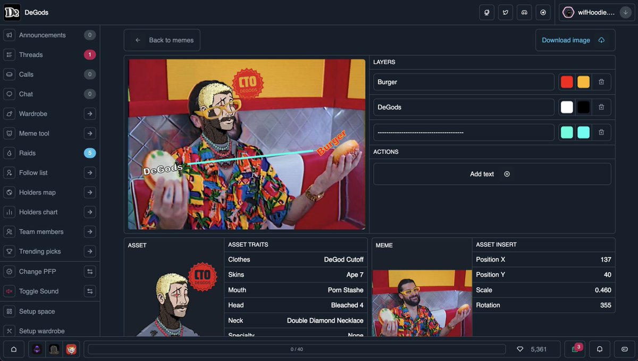The width and height of the screenshot is (638, 361).
Task: Go back to memes
Action: click(162, 40)
